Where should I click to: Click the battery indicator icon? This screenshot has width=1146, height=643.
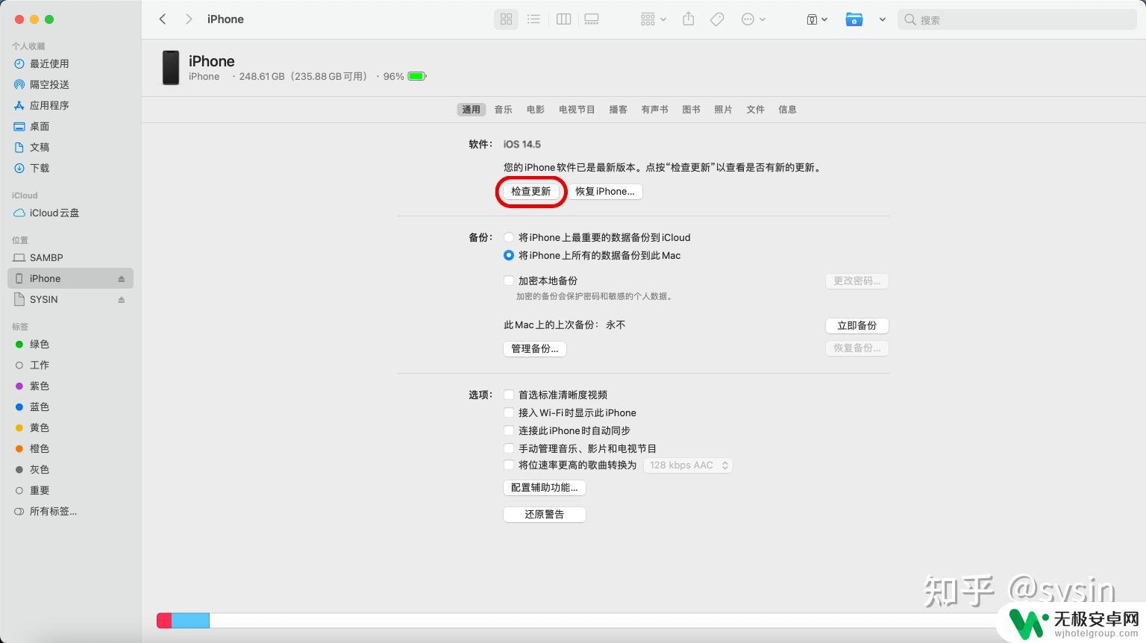417,76
